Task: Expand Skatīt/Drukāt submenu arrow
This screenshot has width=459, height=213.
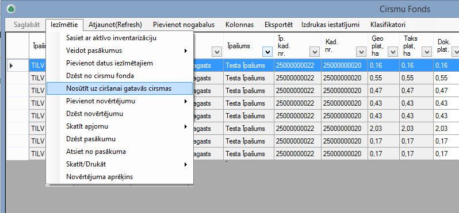Action: (x=186, y=165)
